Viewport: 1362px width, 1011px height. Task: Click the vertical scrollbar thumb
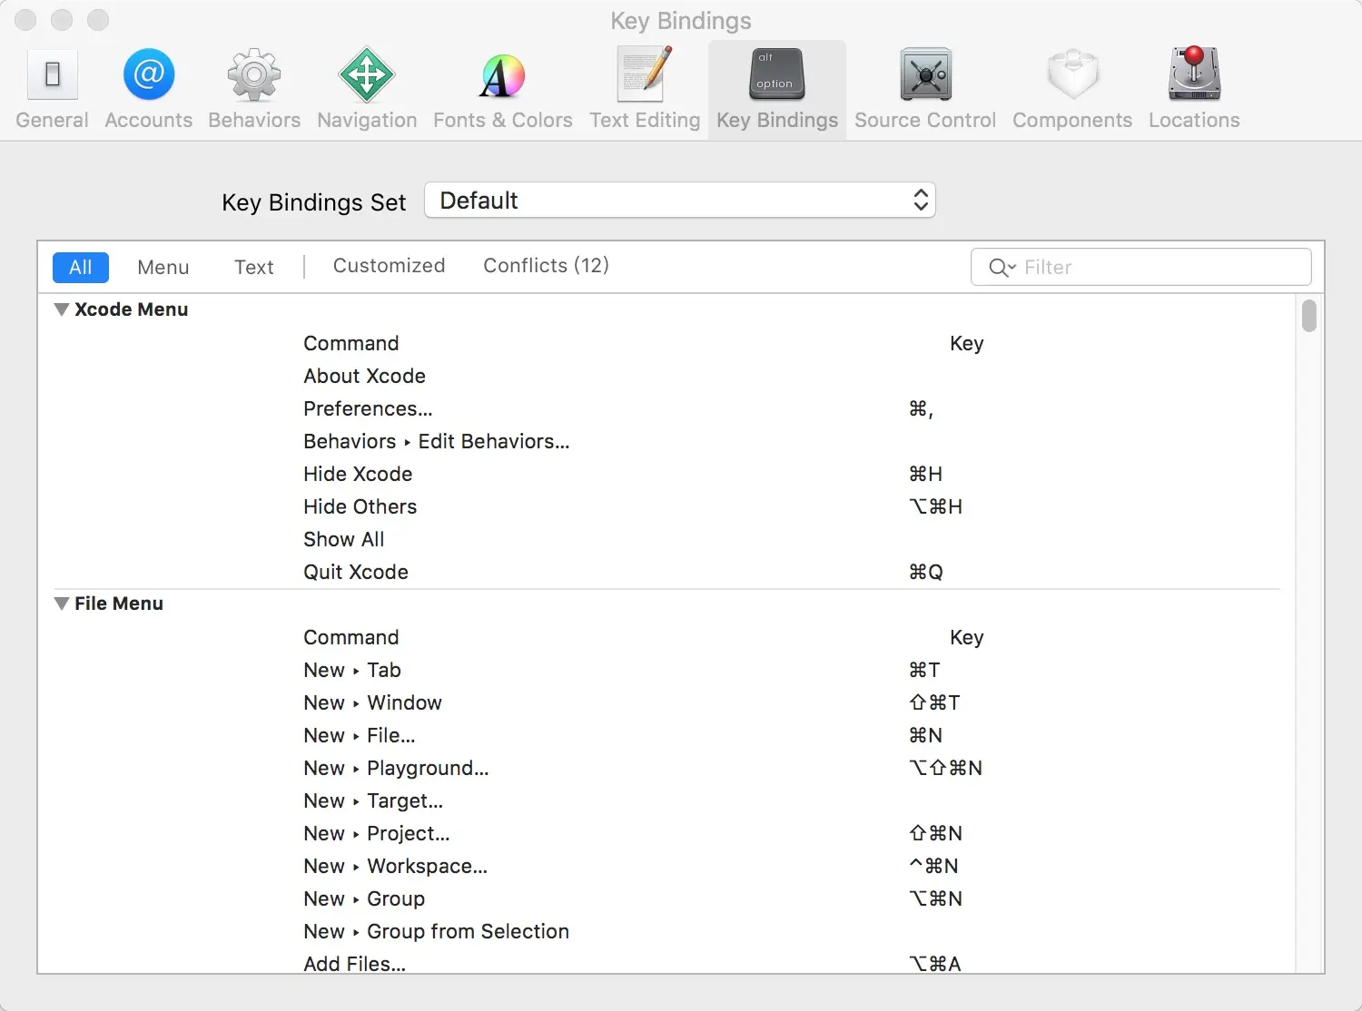click(x=1309, y=316)
